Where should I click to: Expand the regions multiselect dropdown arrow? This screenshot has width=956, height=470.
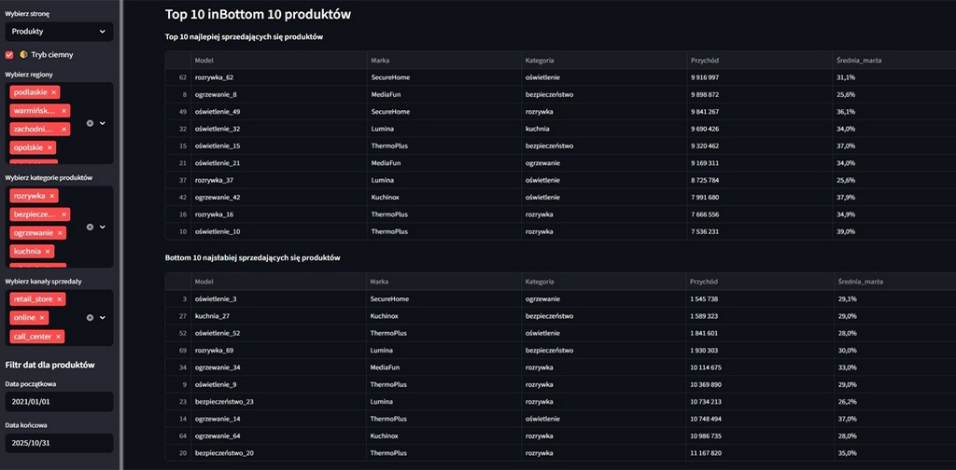[x=103, y=123]
